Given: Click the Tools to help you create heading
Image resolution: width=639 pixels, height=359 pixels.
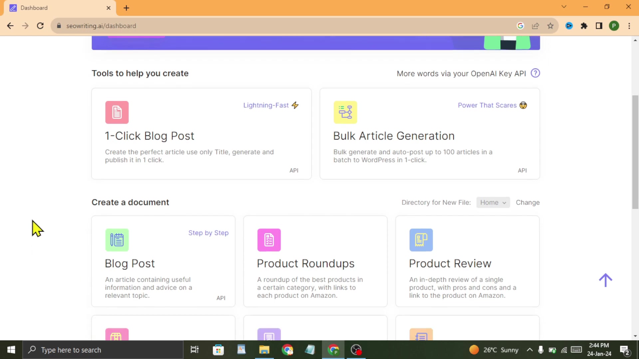Looking at the screenshot, I should click(140, 73).
